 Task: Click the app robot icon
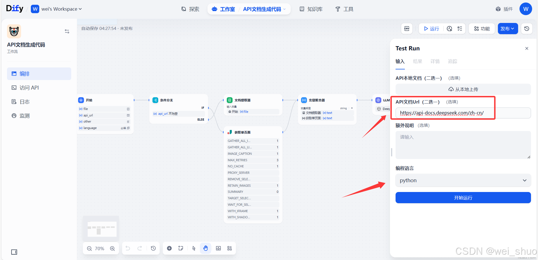coord(14,31)
